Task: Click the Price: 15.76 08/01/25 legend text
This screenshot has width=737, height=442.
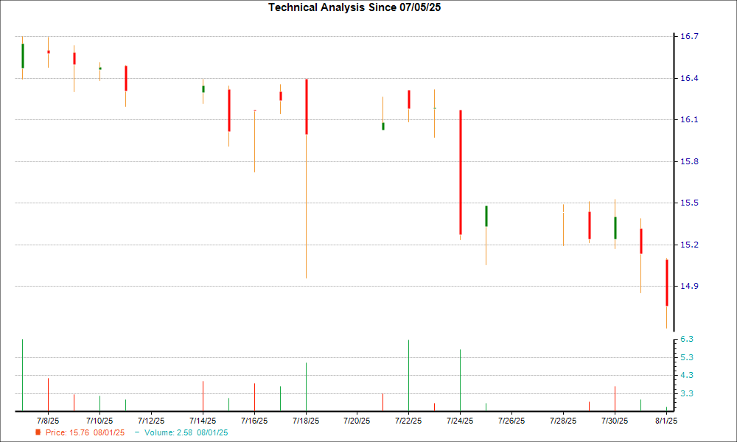Action: click(x=85, y=432)
